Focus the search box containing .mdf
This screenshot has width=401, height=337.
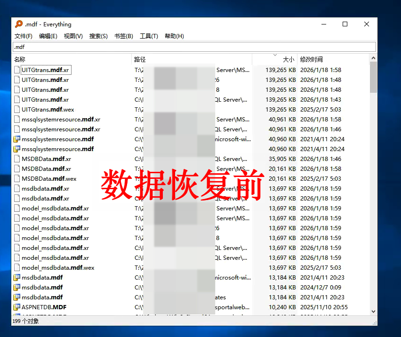(x=194, y=47)
